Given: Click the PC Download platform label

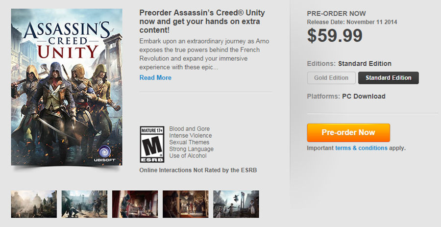Looking at the screenshot, I should pos(364,97).
